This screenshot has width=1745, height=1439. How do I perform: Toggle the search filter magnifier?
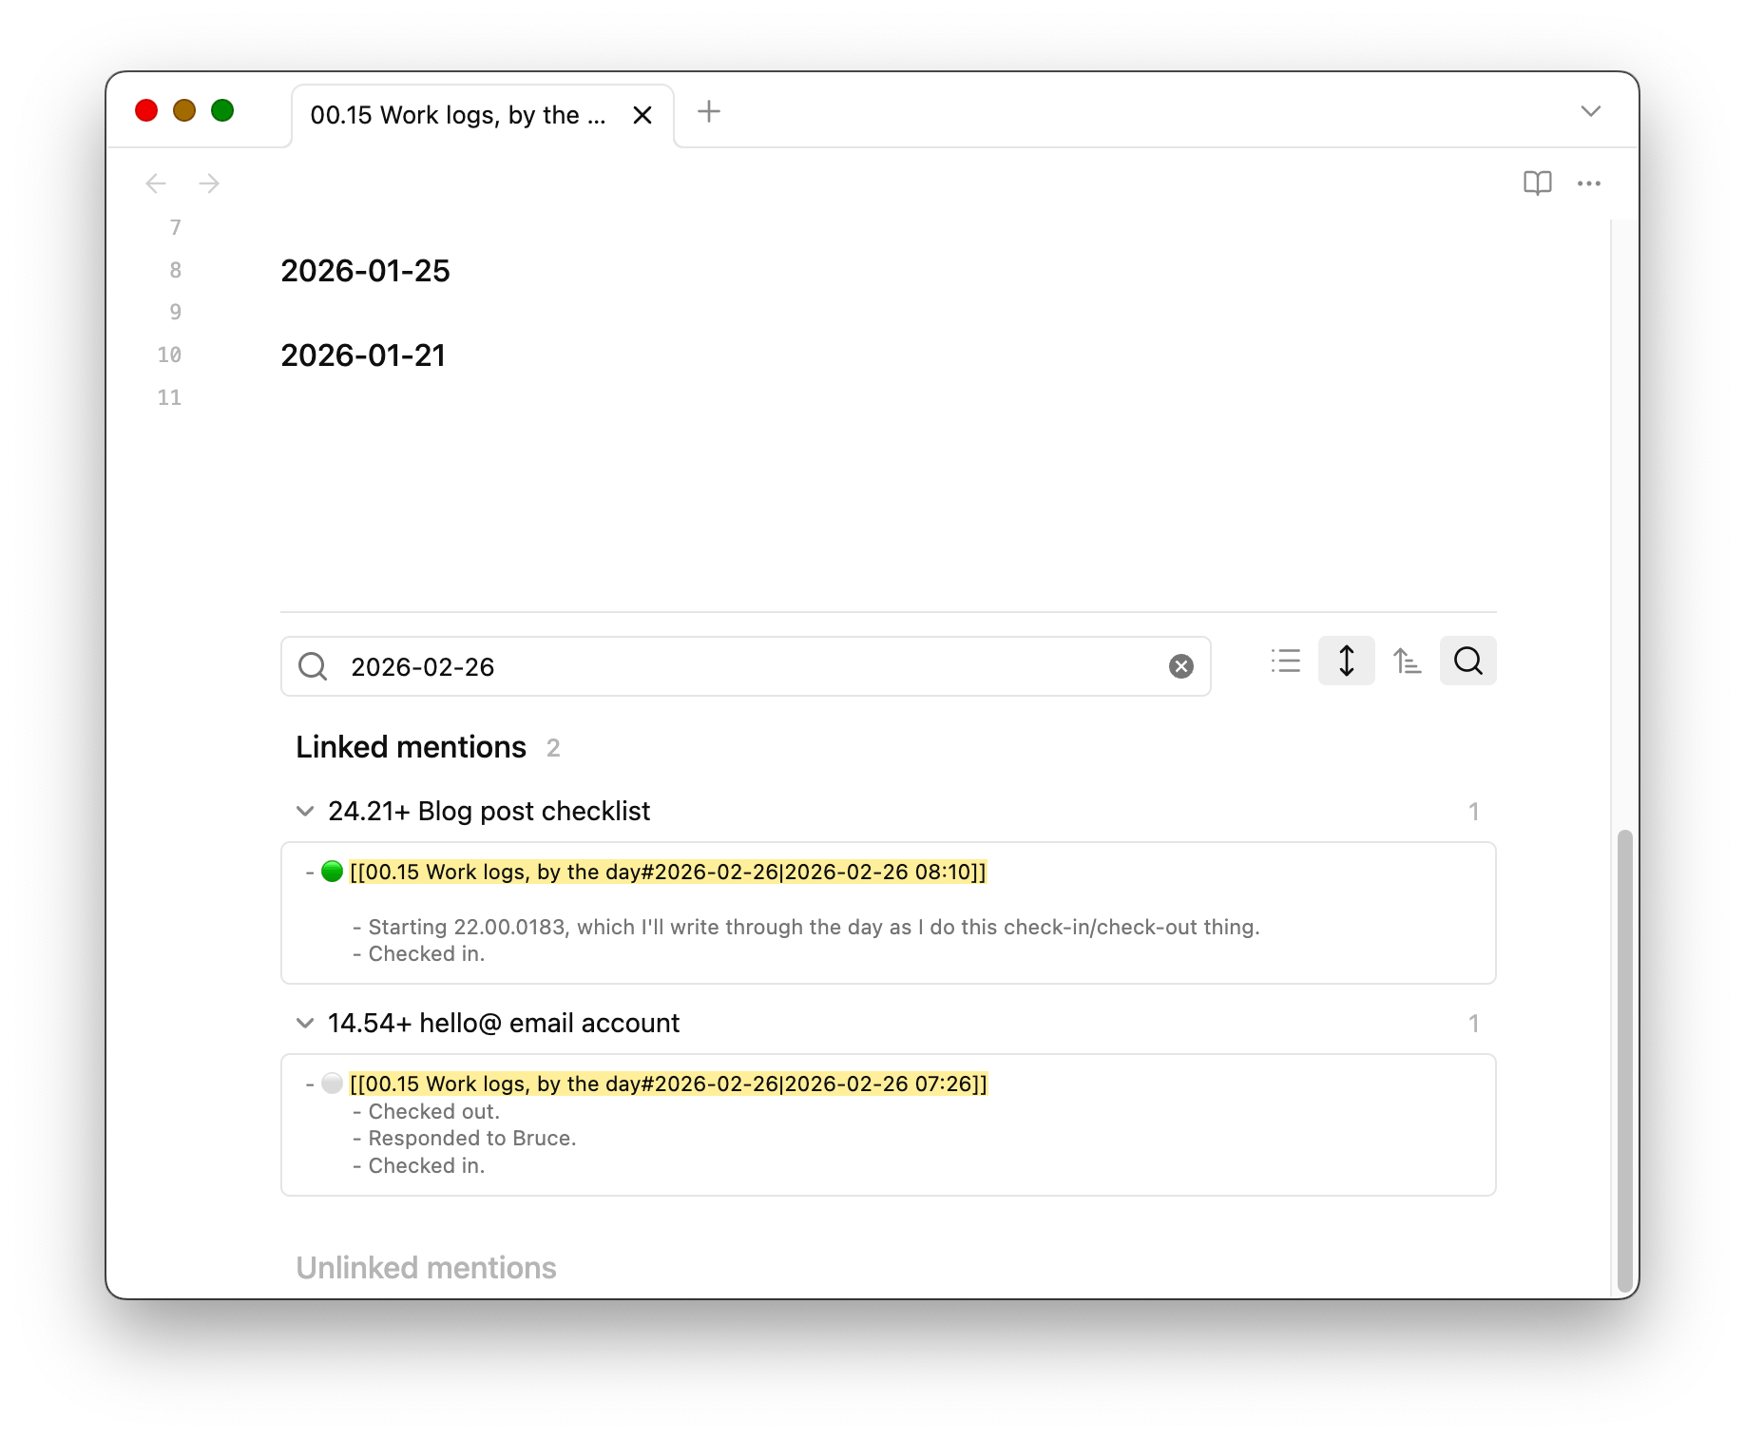coord(1467,661)
